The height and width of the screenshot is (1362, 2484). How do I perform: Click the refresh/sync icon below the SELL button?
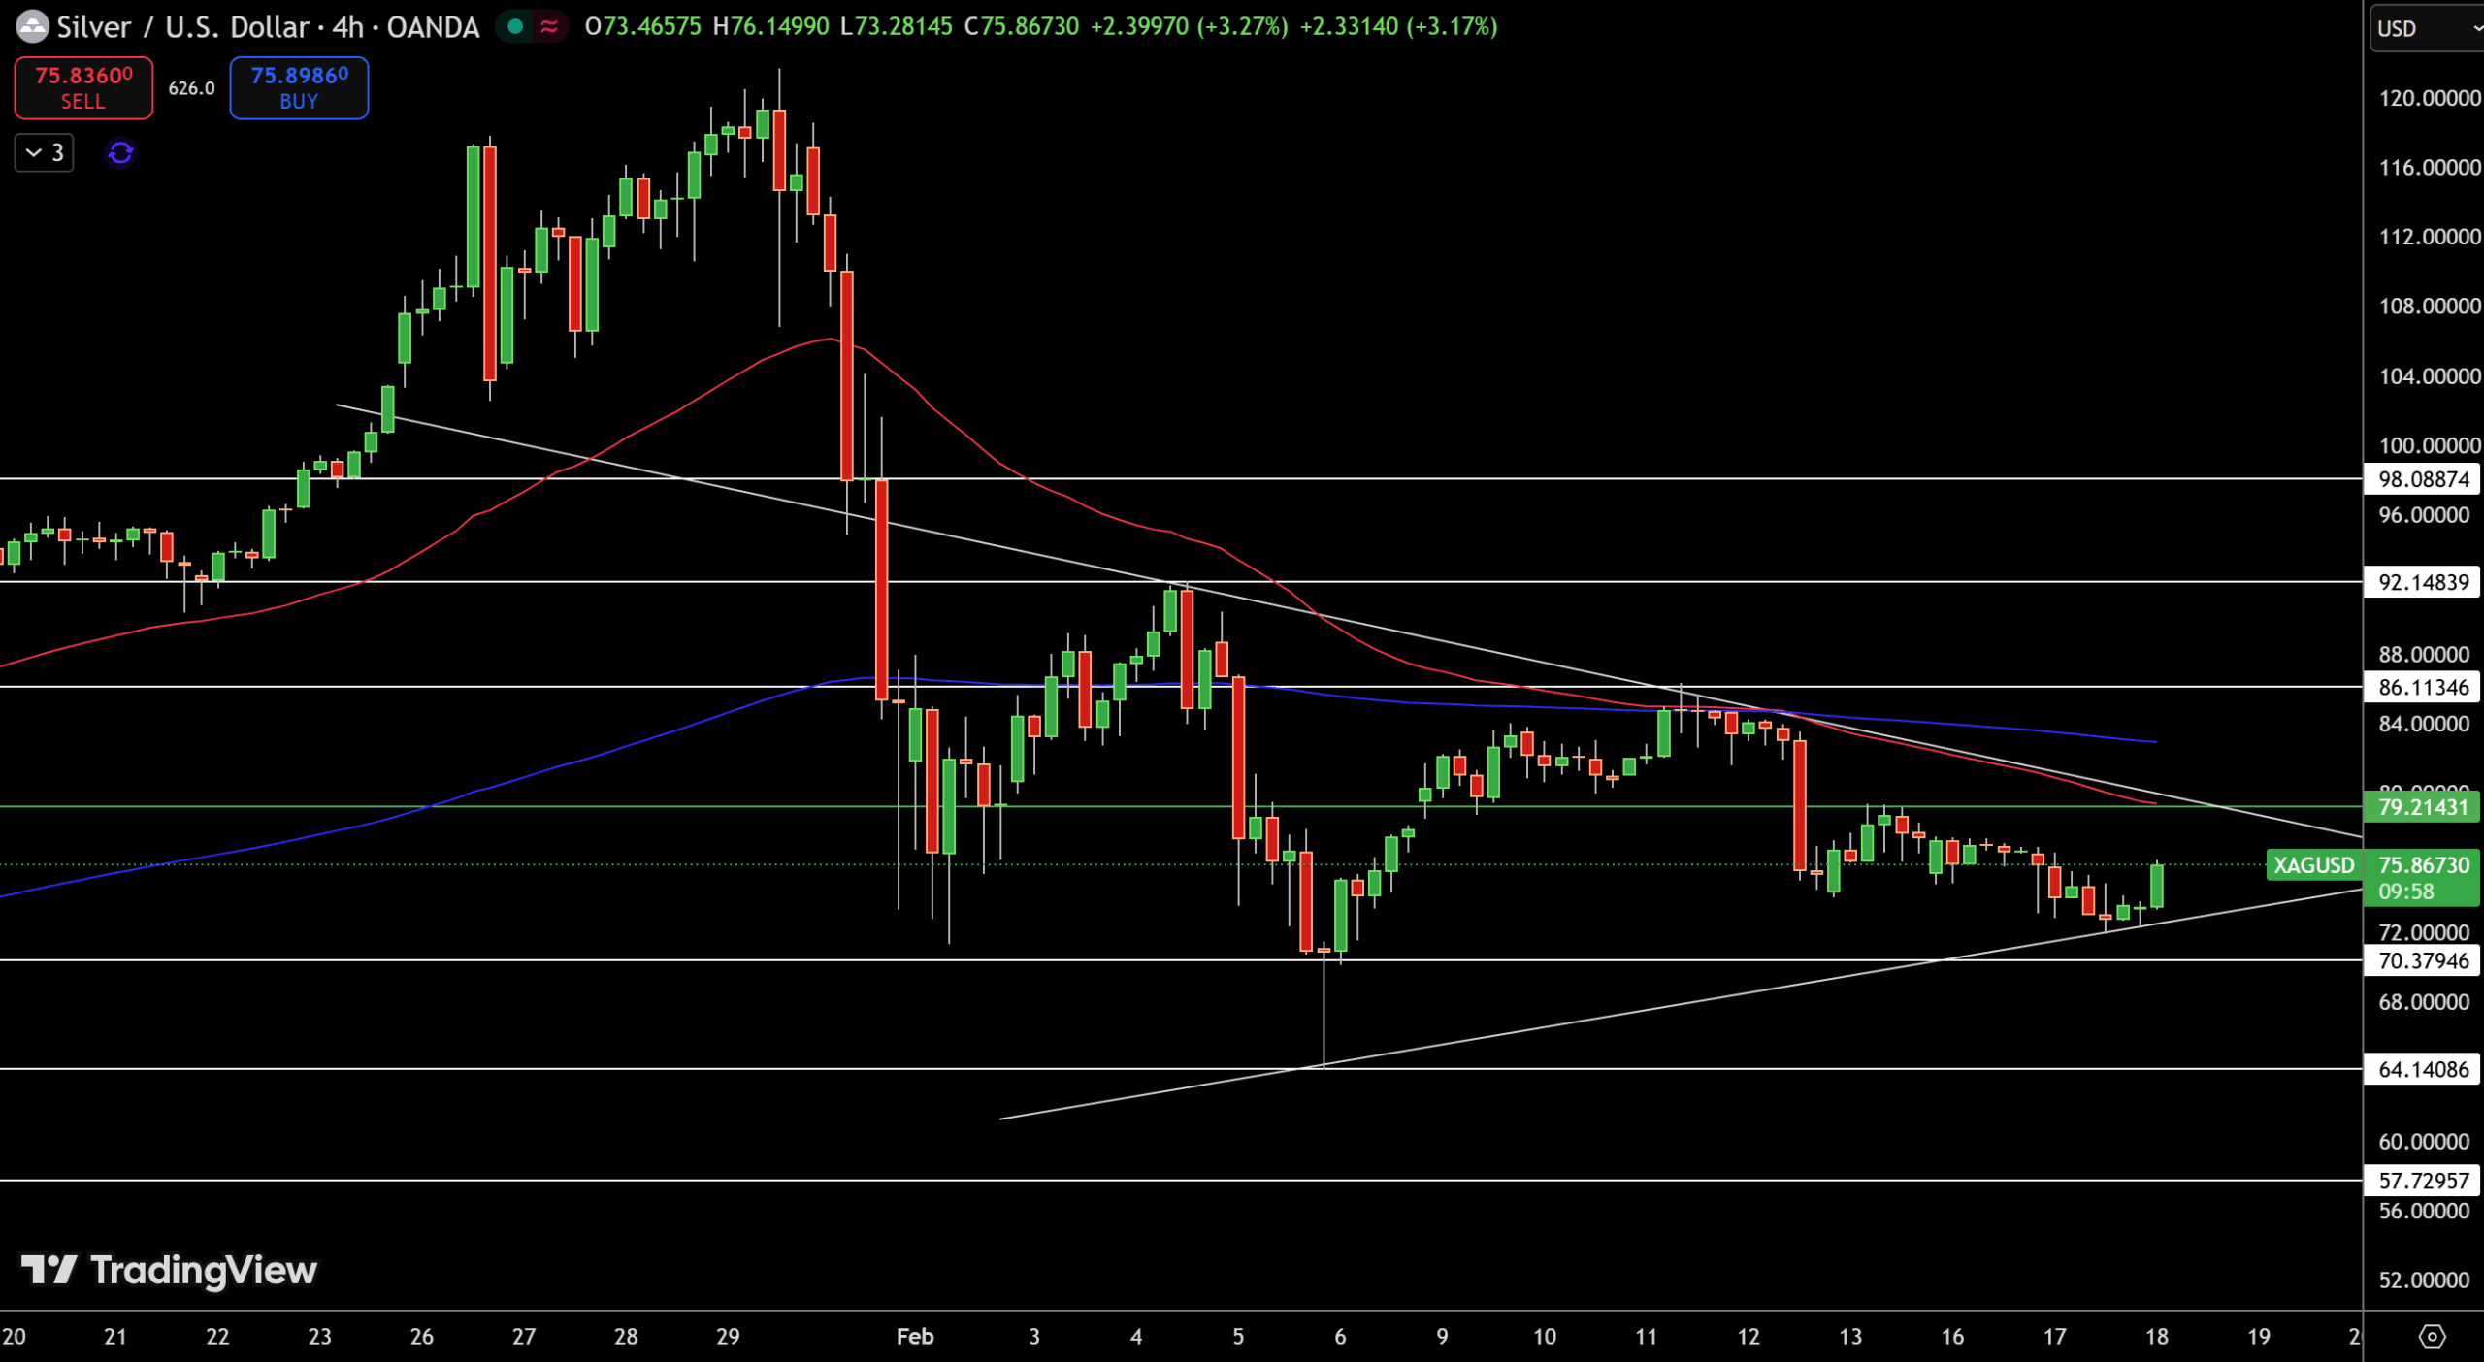click(119, 152)
